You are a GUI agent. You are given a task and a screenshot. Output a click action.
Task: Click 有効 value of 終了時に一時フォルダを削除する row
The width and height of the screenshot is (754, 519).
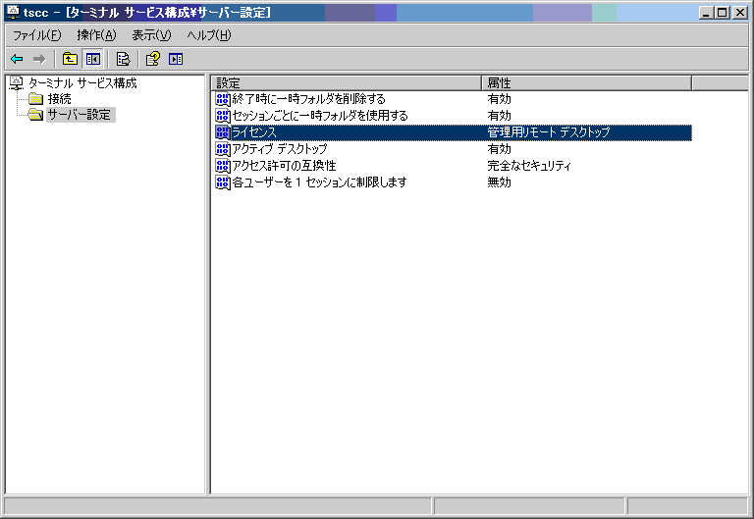click(x=499, y=99)
